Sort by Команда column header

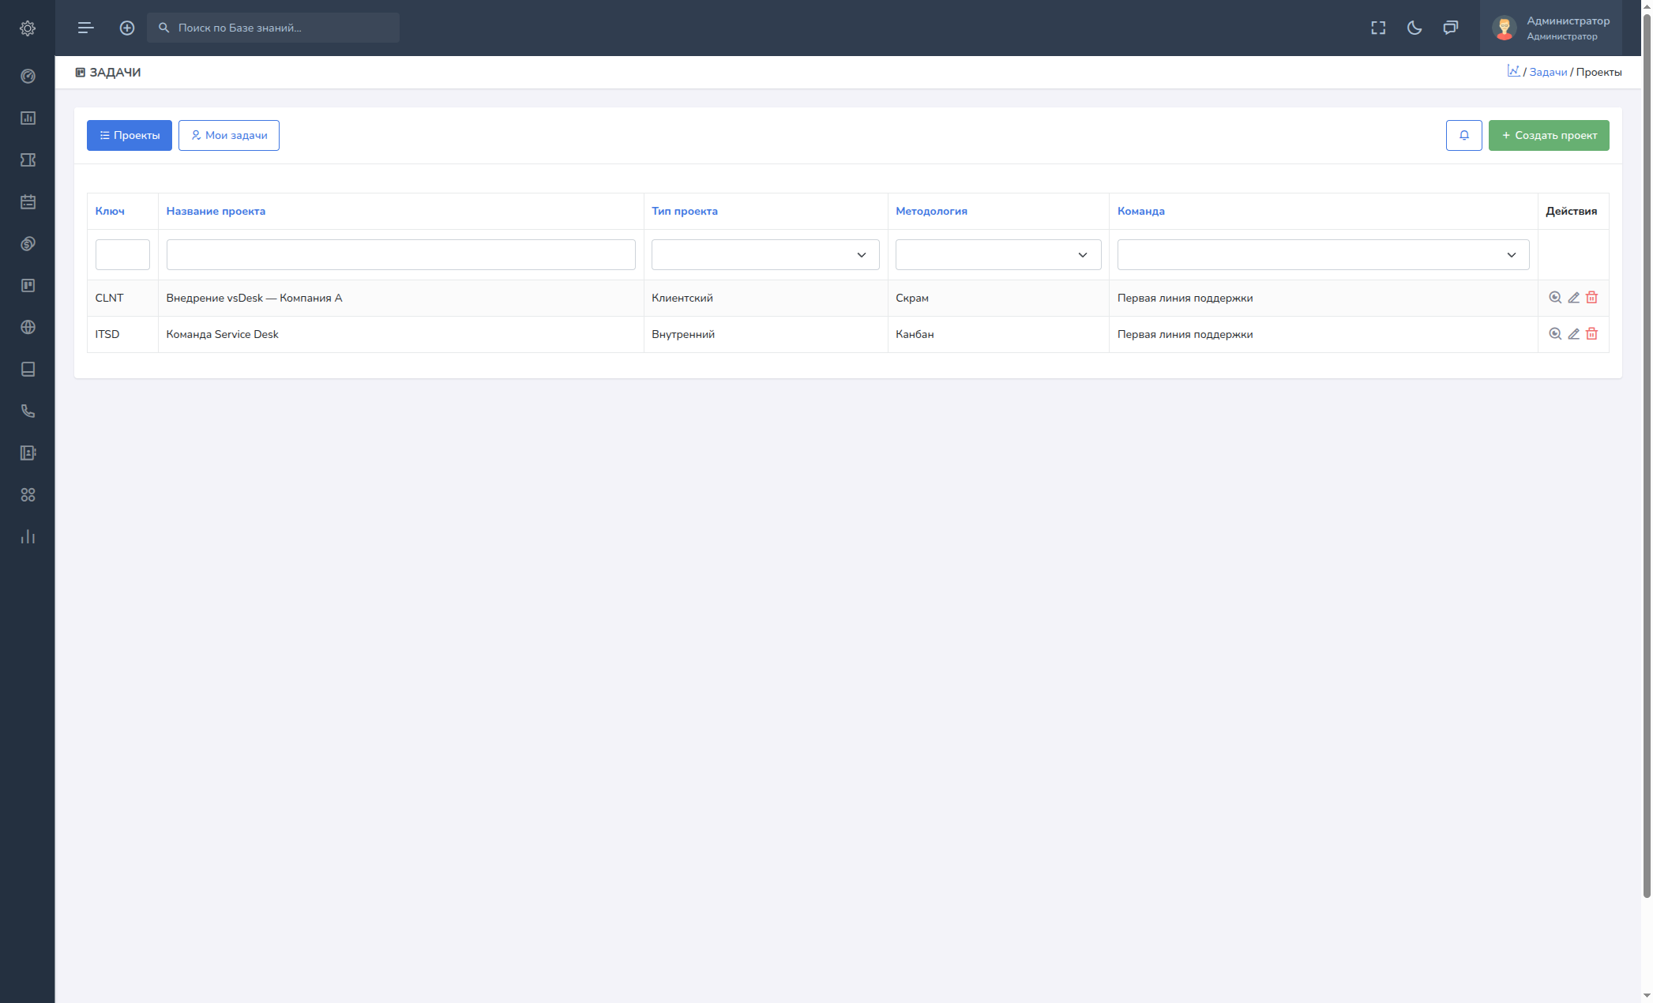point(1140,211)
